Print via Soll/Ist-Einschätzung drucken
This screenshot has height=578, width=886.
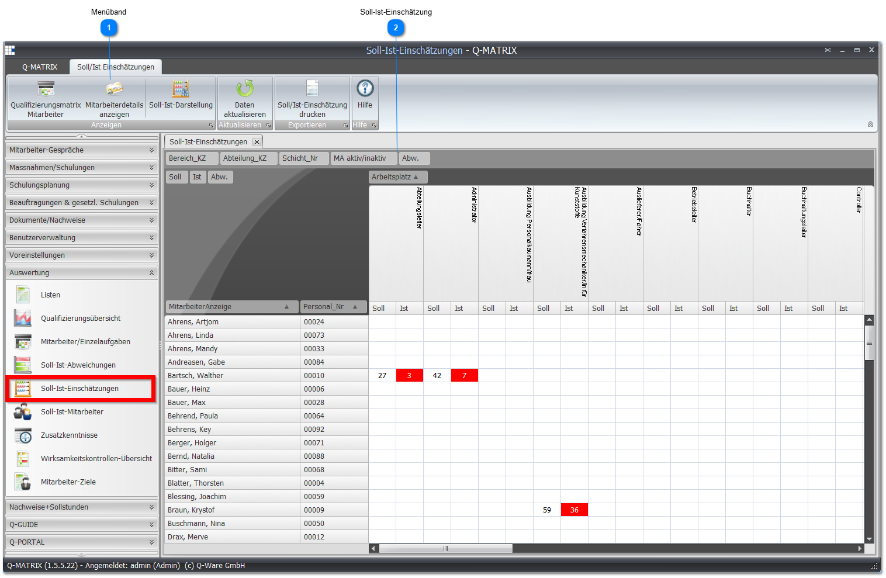tap(312, 99)
